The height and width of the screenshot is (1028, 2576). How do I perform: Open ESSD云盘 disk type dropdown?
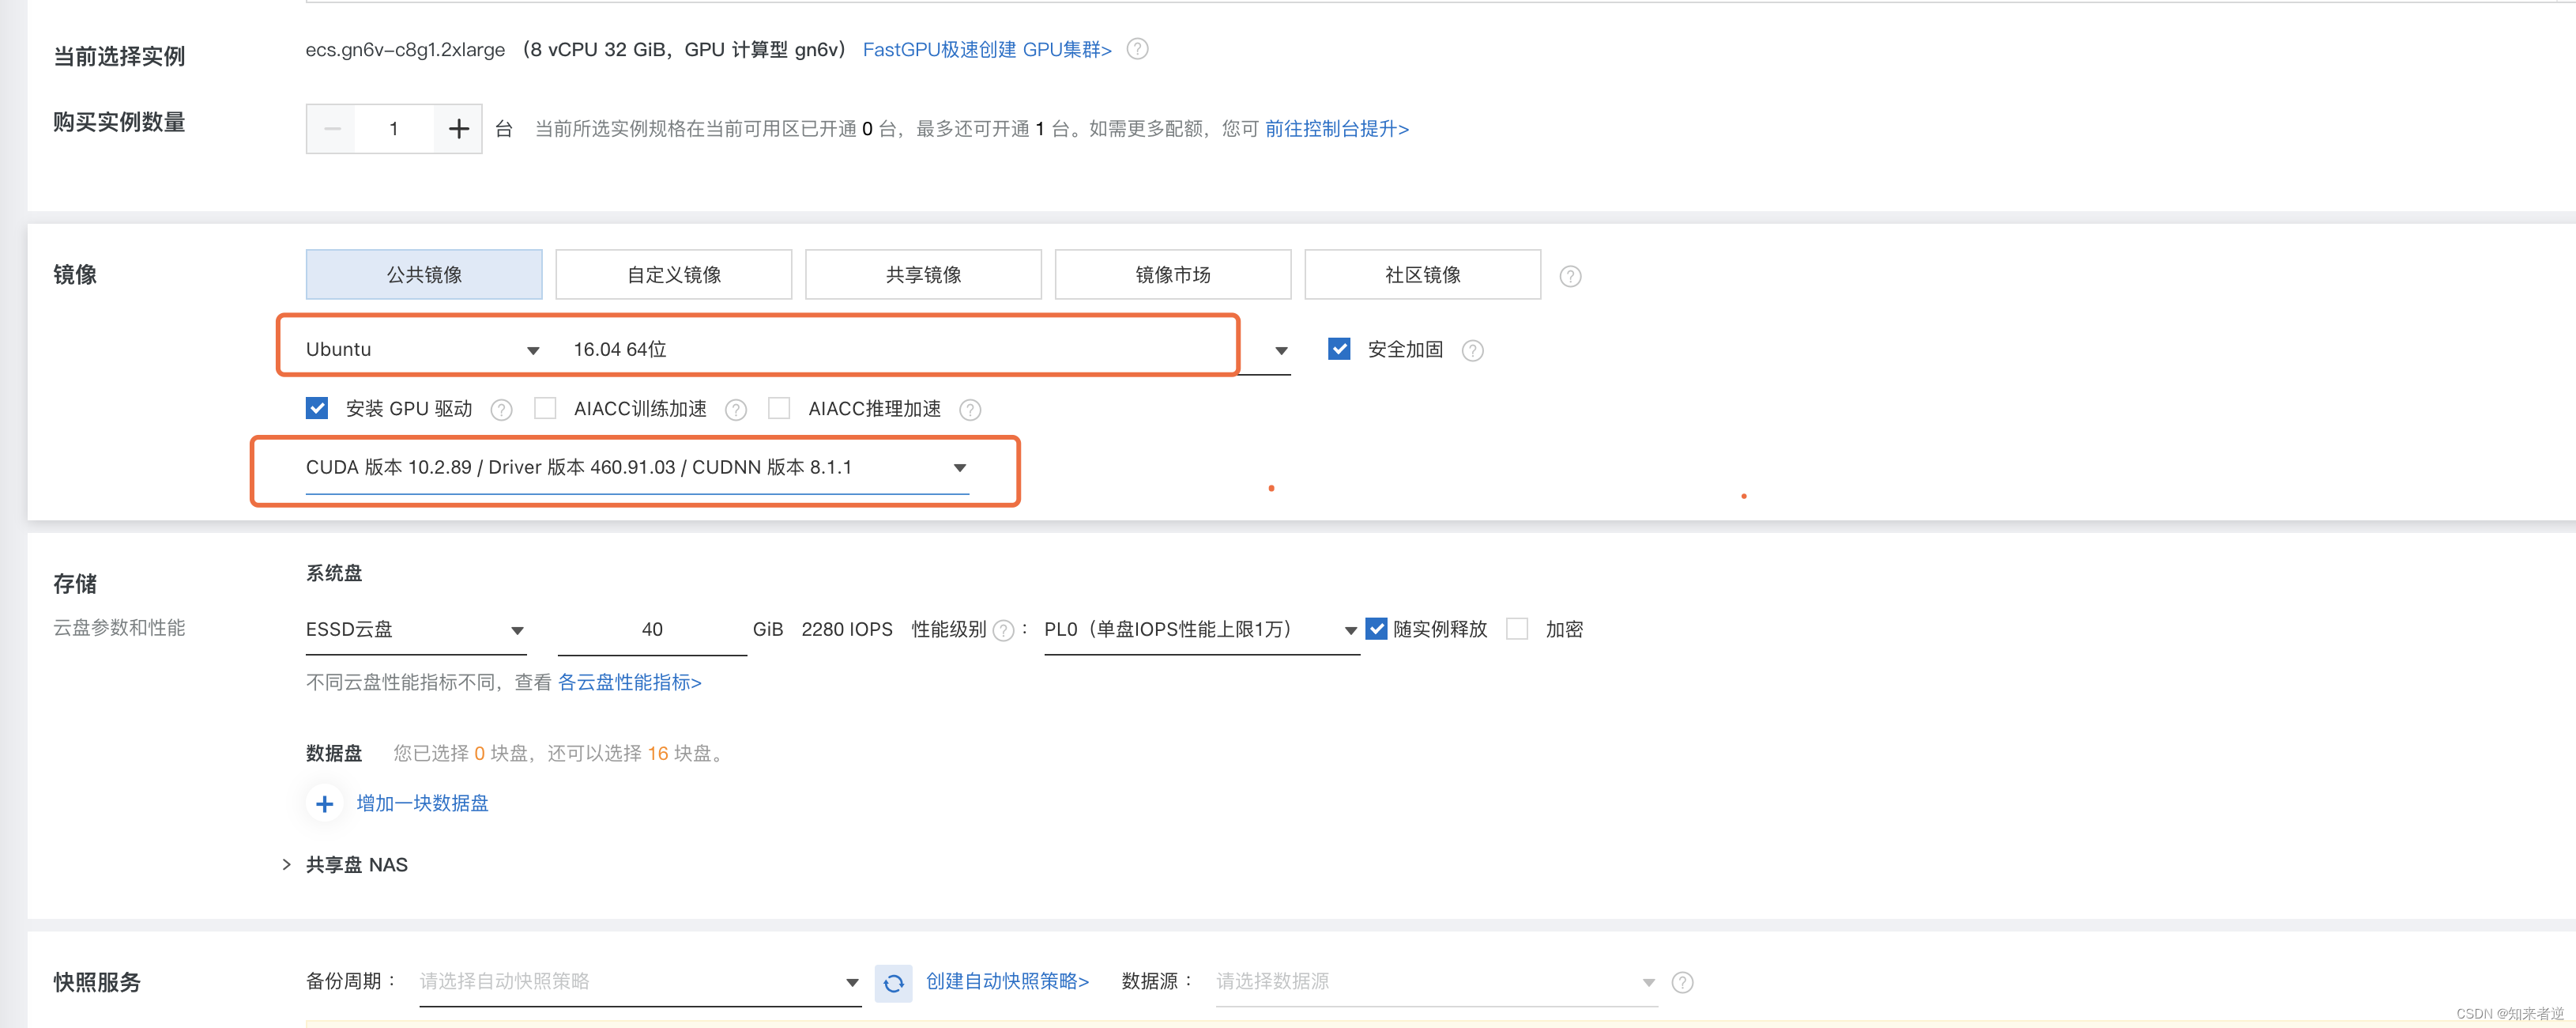point(416,629)
